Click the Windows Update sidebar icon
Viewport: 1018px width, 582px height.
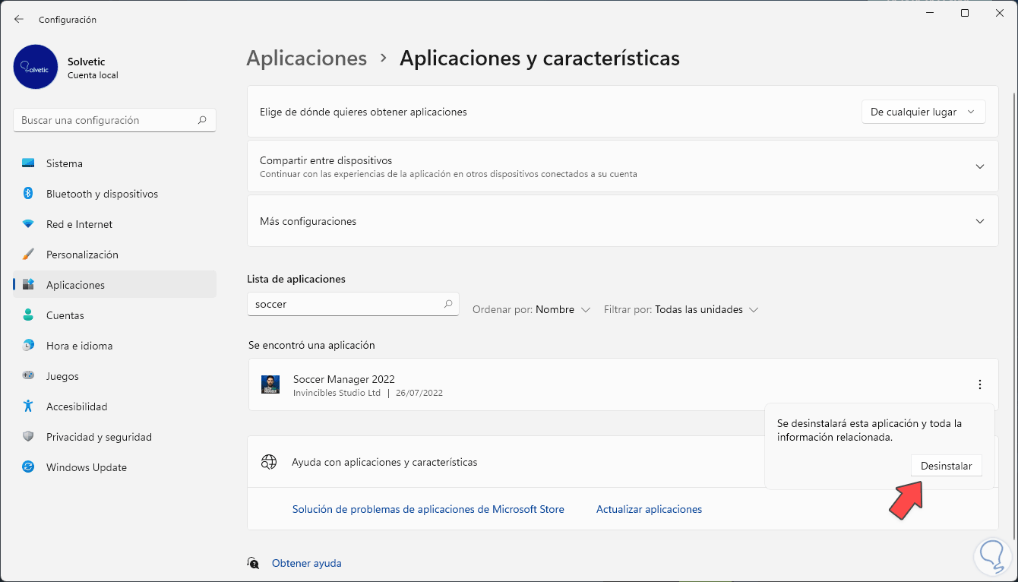28,467
